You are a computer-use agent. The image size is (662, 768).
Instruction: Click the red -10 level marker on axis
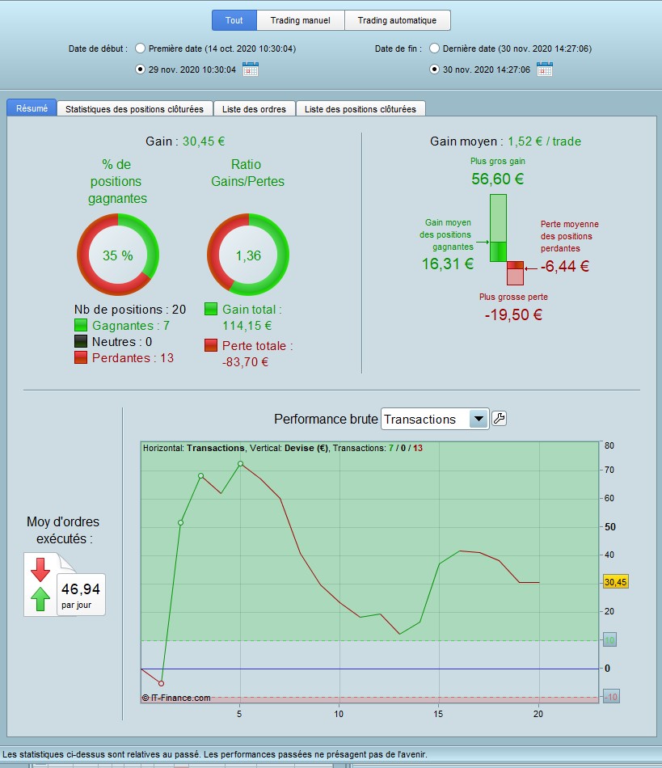[611, 697]
